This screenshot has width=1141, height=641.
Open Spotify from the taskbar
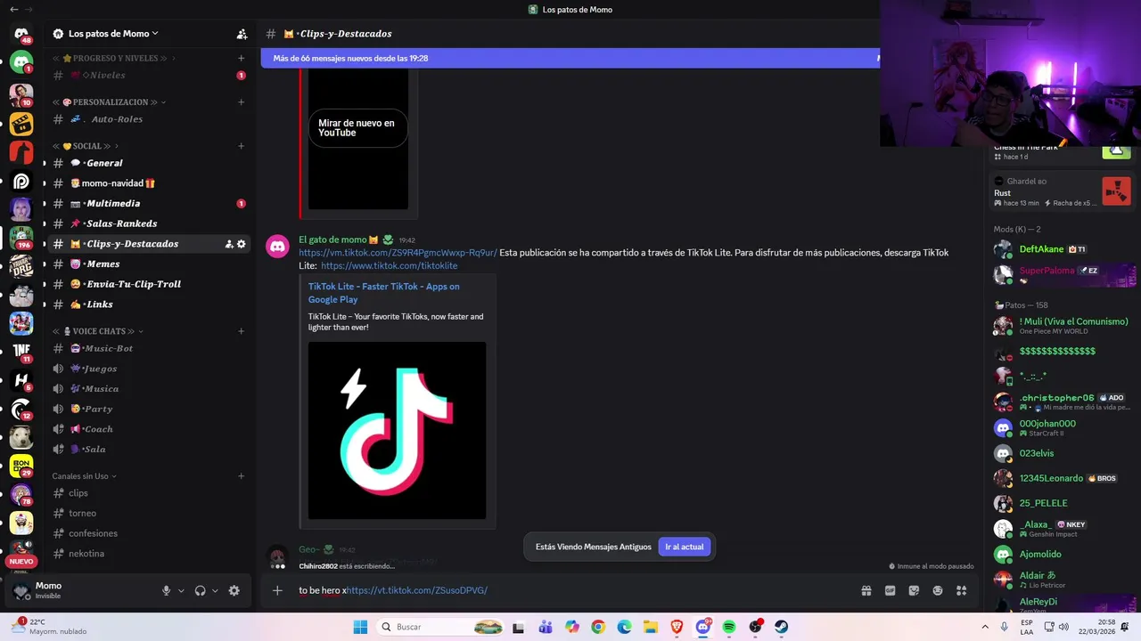point(729,627)
